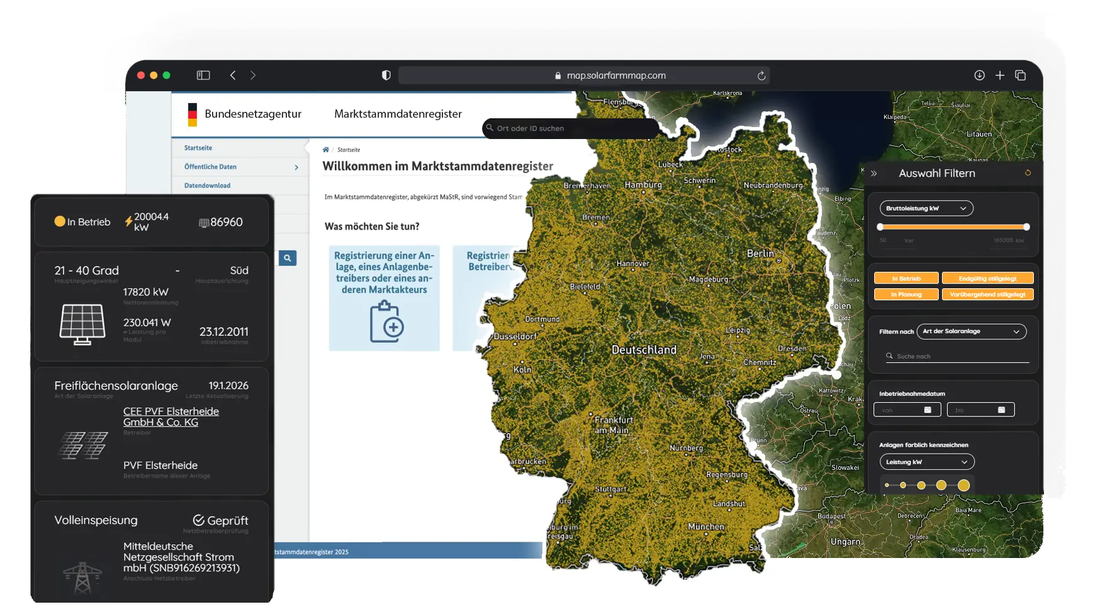The width and height of the screenshot is (1117, 614).
Task: Open the Art der Solaranlage dropdown
Action: pos(971,332)
